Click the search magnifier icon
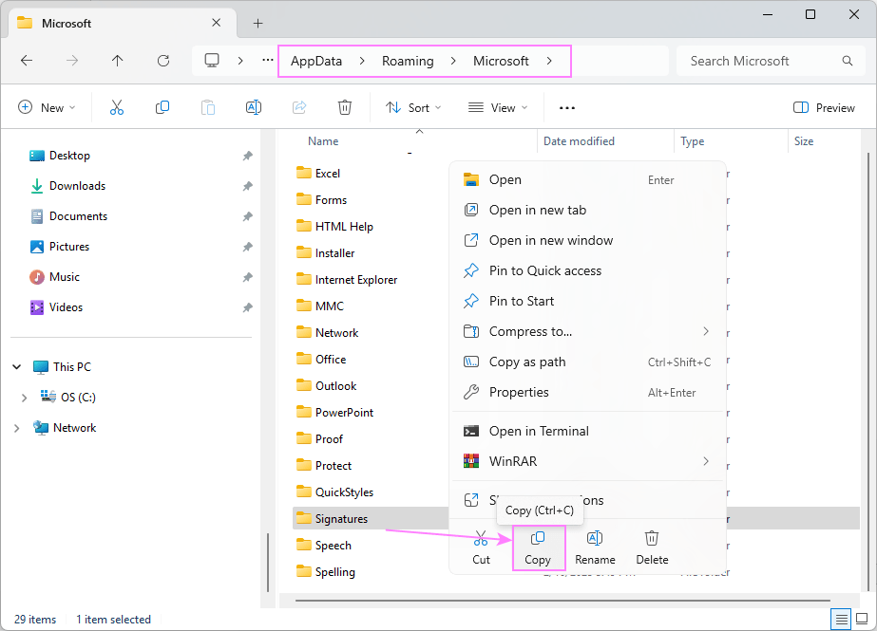Screen dimensions: 877x631 (x=848, y=61)
